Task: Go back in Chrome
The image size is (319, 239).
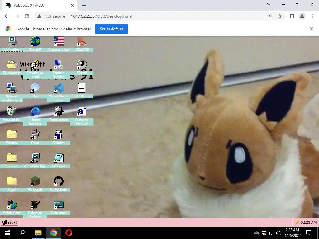Action: pyautogui.click(x=7, y=16)
